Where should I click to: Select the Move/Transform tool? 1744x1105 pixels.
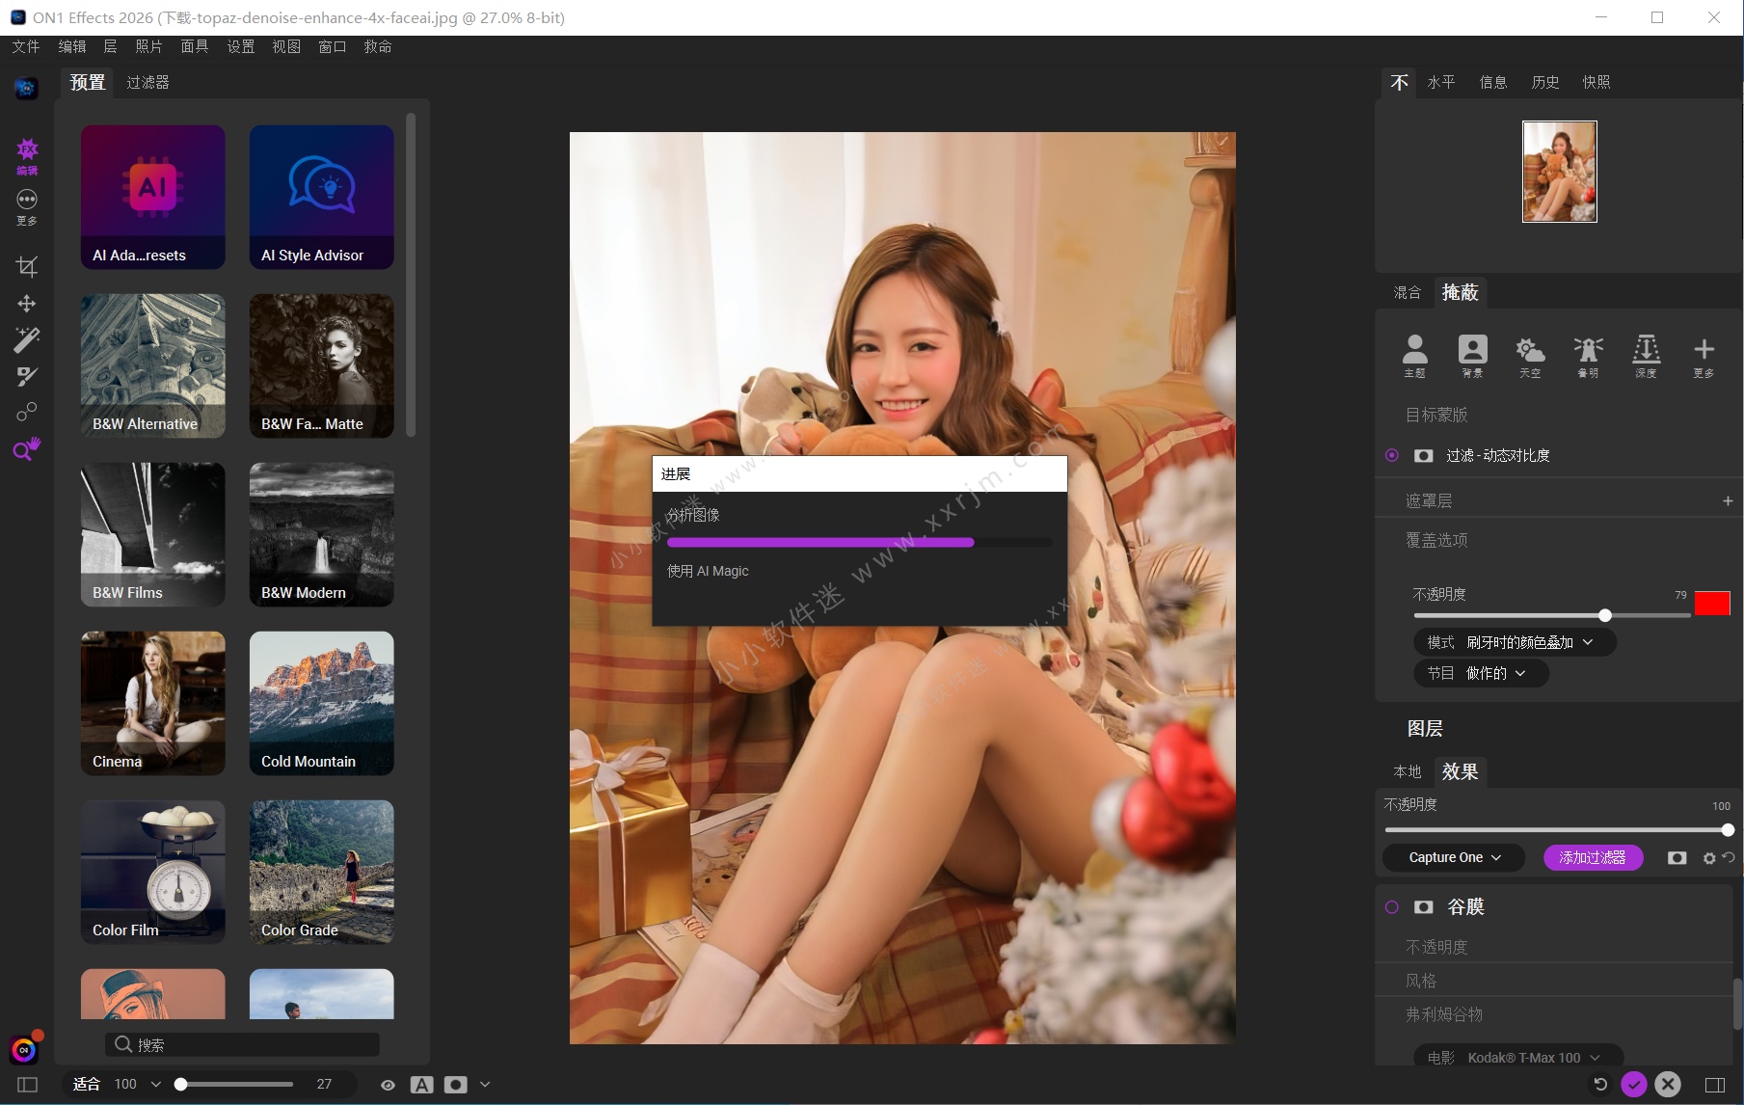[27, 304]
